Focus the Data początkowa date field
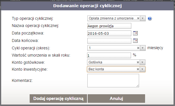Image resolution: width=175 pixels, height=106 pixels. click(109, 33)
